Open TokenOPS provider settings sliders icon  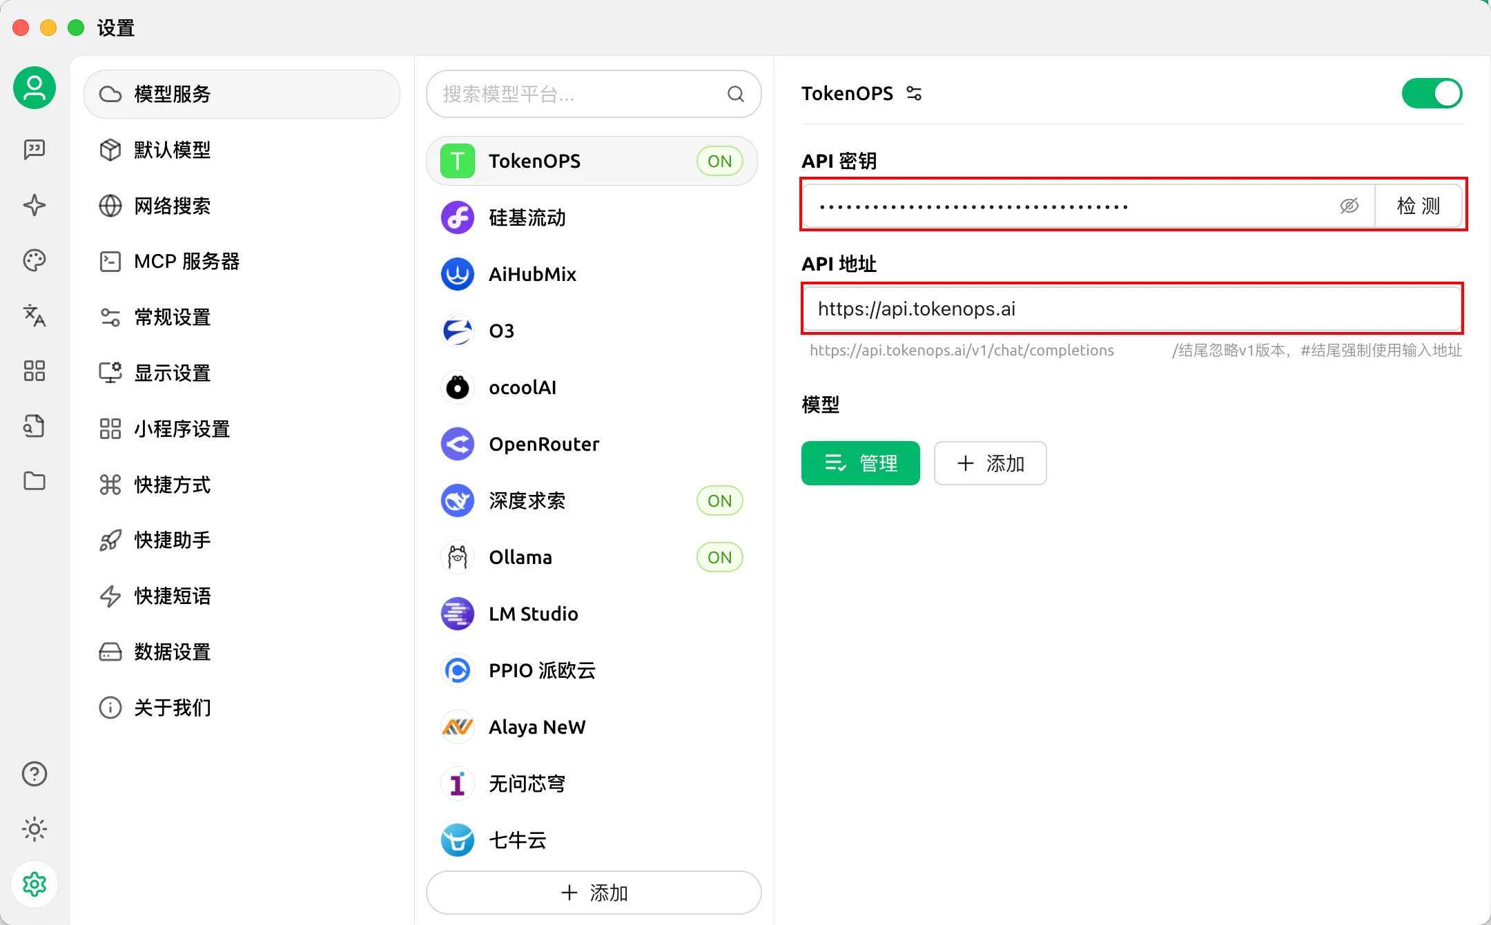click(914, 93)
